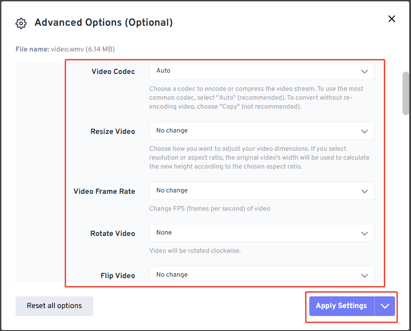Open the Video Codec dropdown showing Auto

tap(261, 71)
